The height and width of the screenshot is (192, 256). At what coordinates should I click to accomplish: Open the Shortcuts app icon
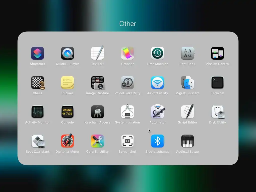(x=37, y=53)
